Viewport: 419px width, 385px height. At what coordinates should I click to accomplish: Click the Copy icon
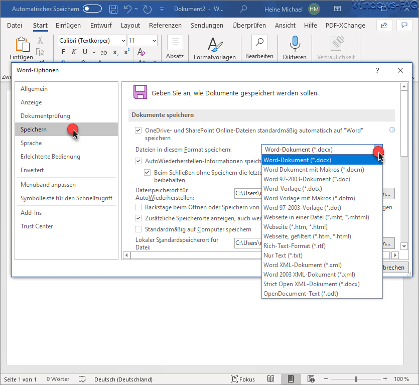pyautogui.click(x=40, y=52)
